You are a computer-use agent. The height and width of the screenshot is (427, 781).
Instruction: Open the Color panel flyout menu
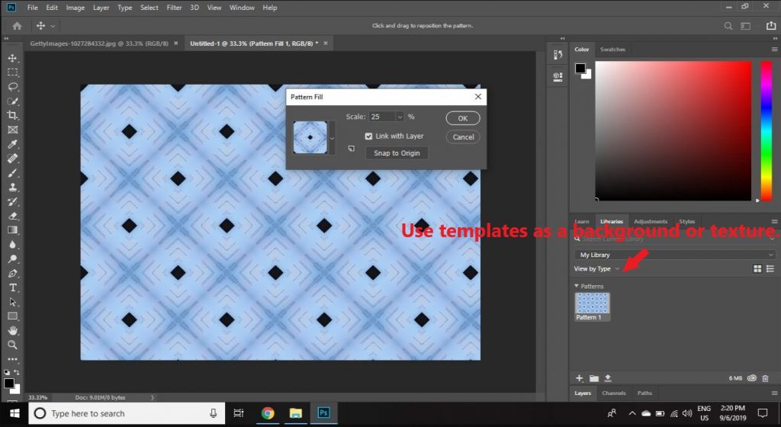pyautogui.click(x=774, y=50)
